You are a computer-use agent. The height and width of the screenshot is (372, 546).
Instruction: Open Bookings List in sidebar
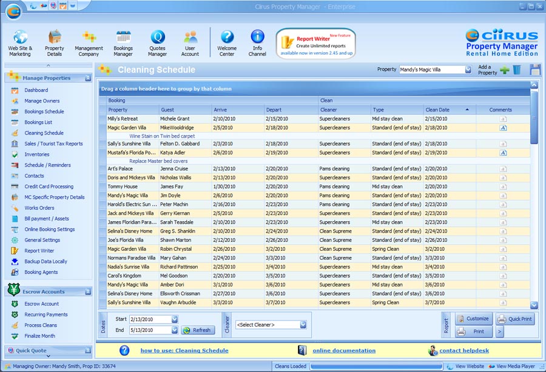click(38, 122)
